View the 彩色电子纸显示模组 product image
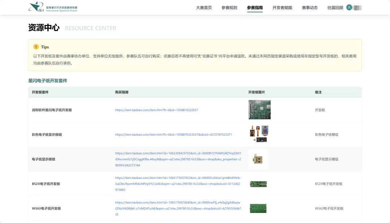This screenshot has width=390, height=223. [259, 134]
